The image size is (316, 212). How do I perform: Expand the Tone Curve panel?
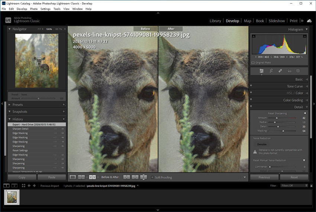click(307, 86)
